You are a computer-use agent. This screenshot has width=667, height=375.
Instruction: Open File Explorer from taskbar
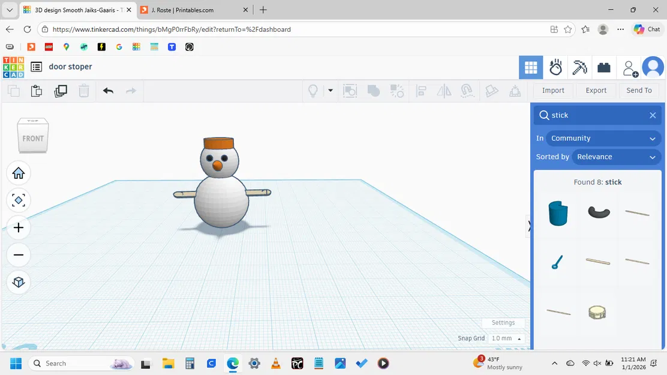(169, 364)
